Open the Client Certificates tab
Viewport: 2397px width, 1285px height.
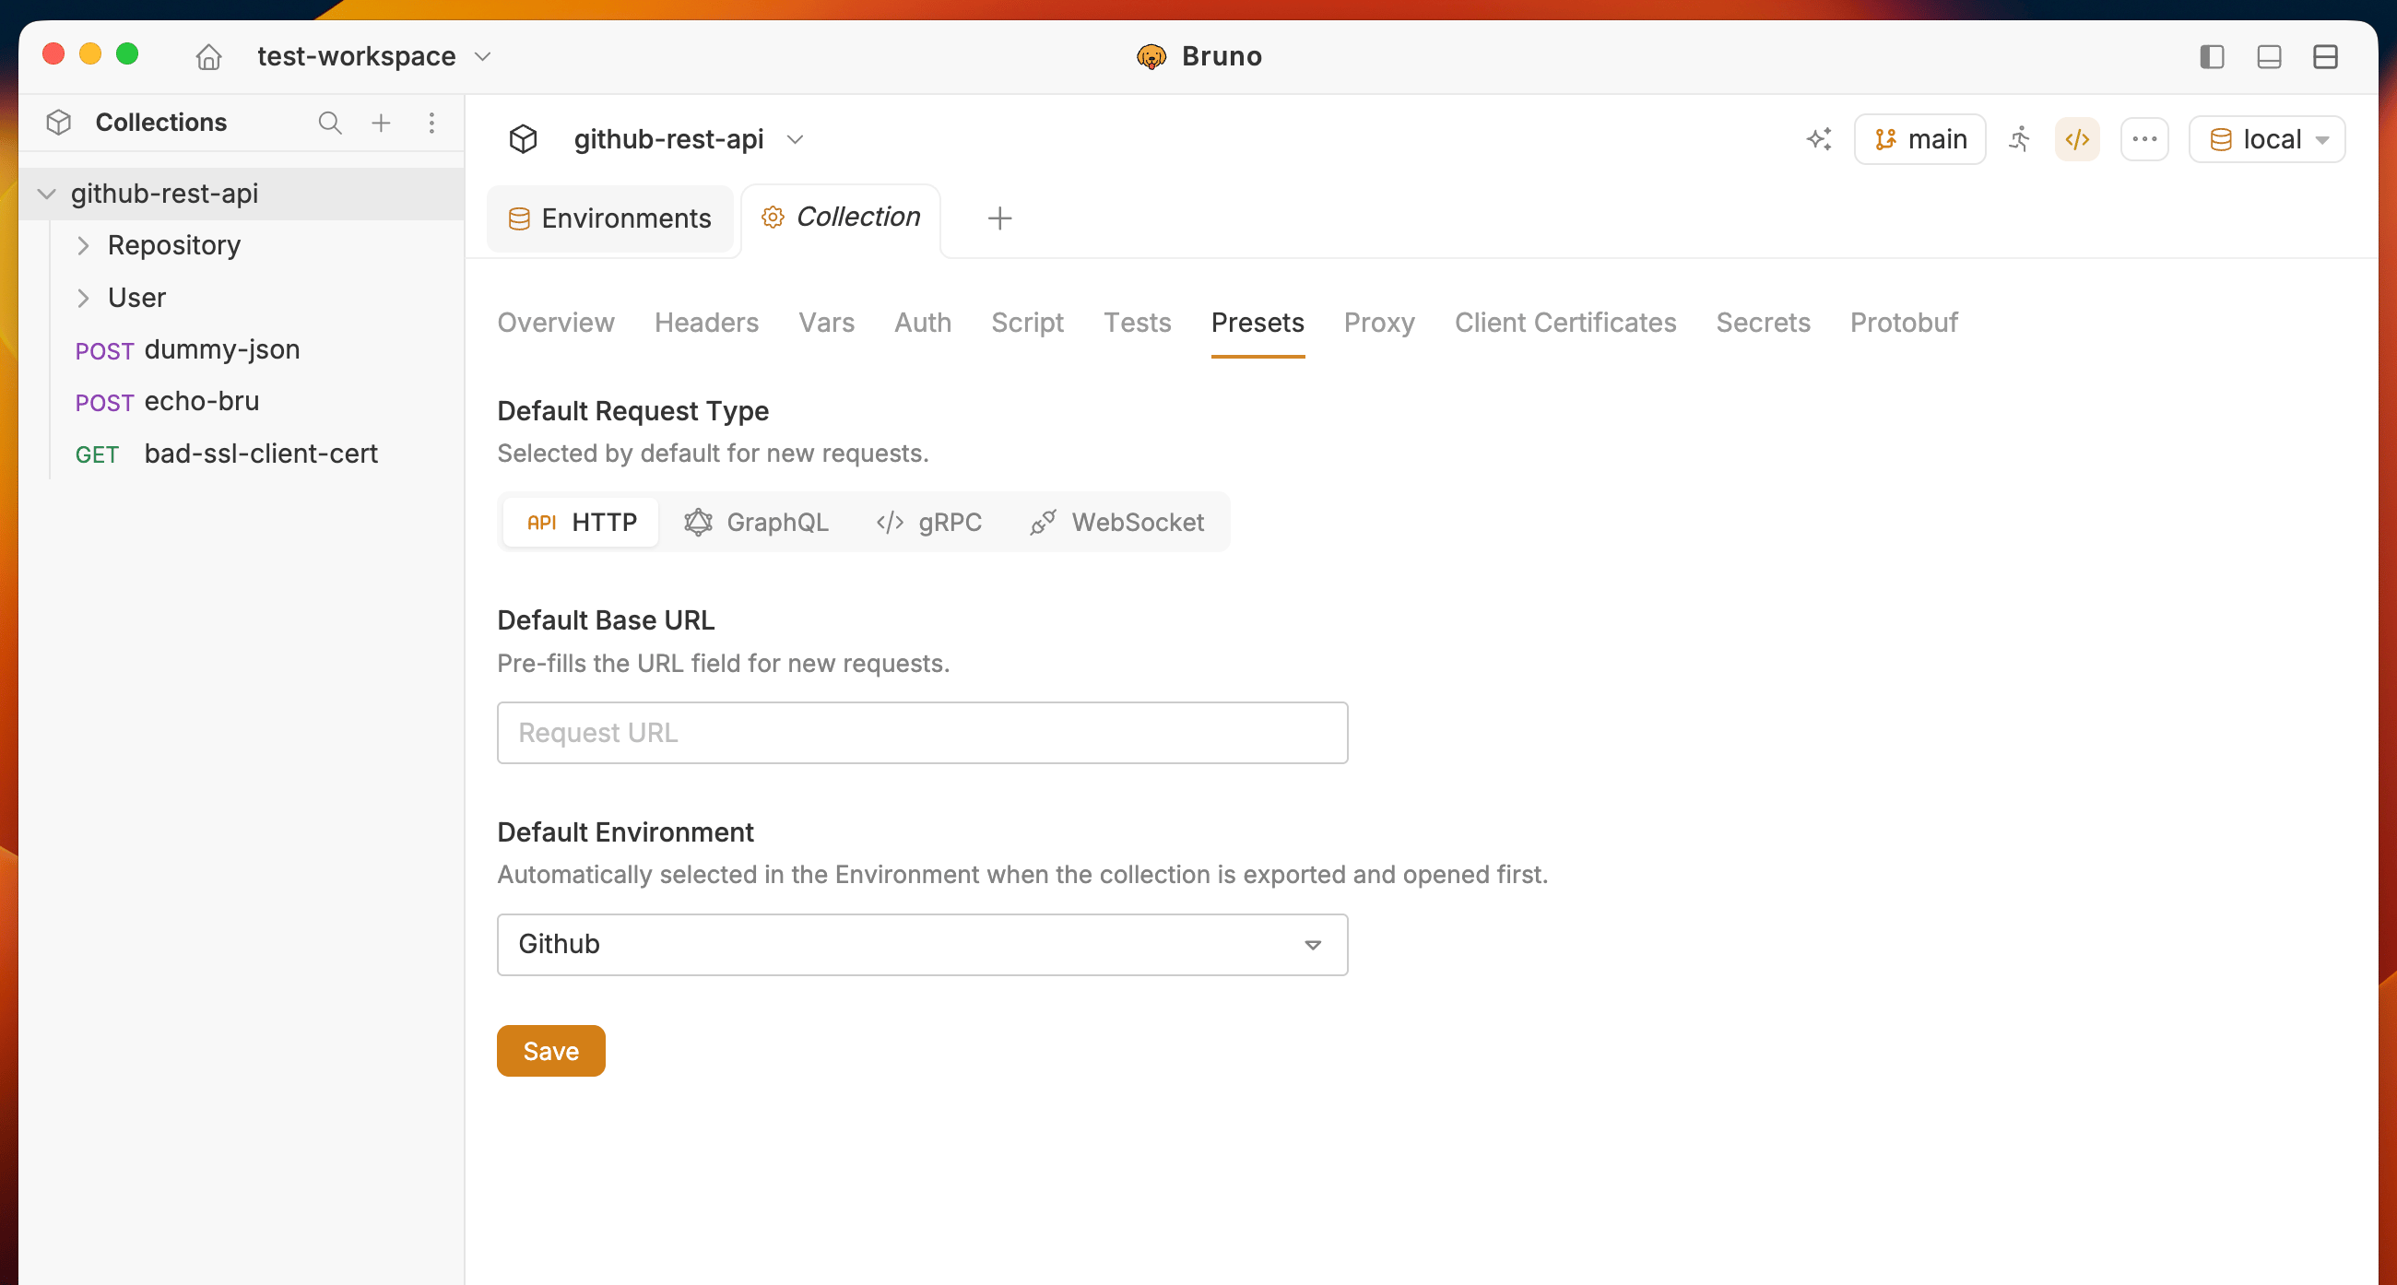pos(1565,323)
